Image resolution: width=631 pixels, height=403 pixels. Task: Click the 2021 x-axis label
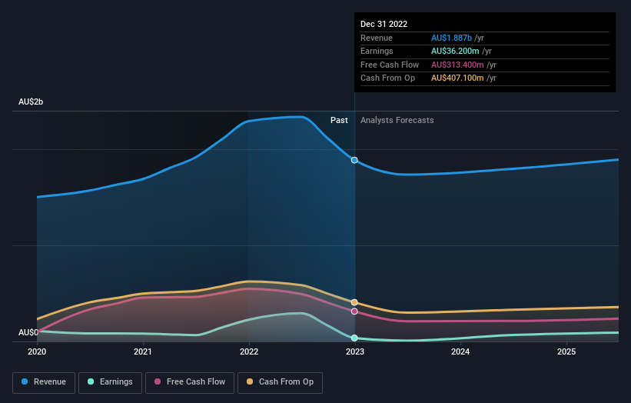tap(143, 351)
